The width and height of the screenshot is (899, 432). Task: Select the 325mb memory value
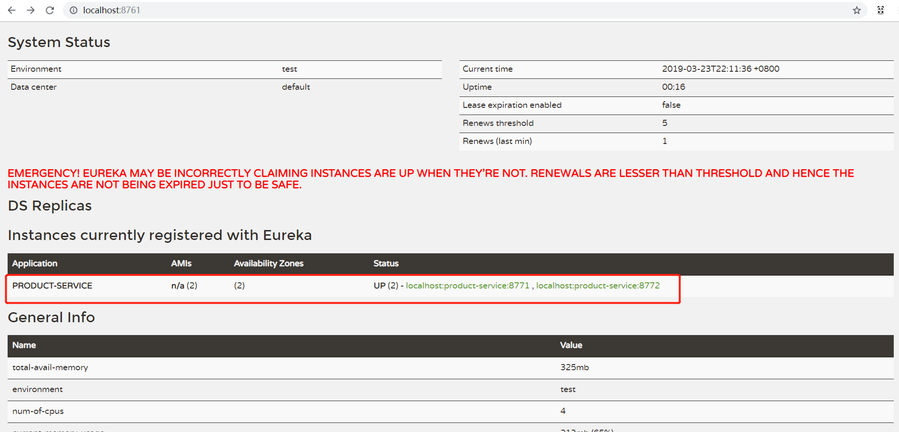[575, 367]
